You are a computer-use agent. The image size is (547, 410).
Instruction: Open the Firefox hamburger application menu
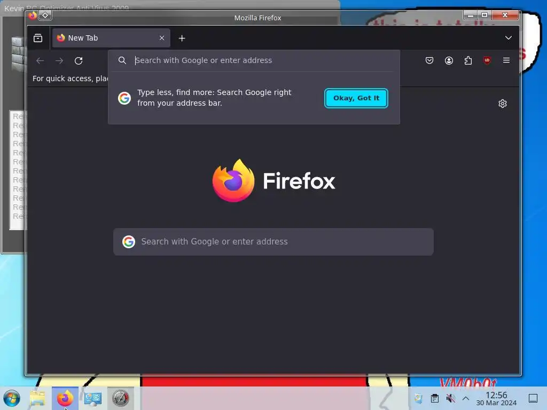point(506,60)
